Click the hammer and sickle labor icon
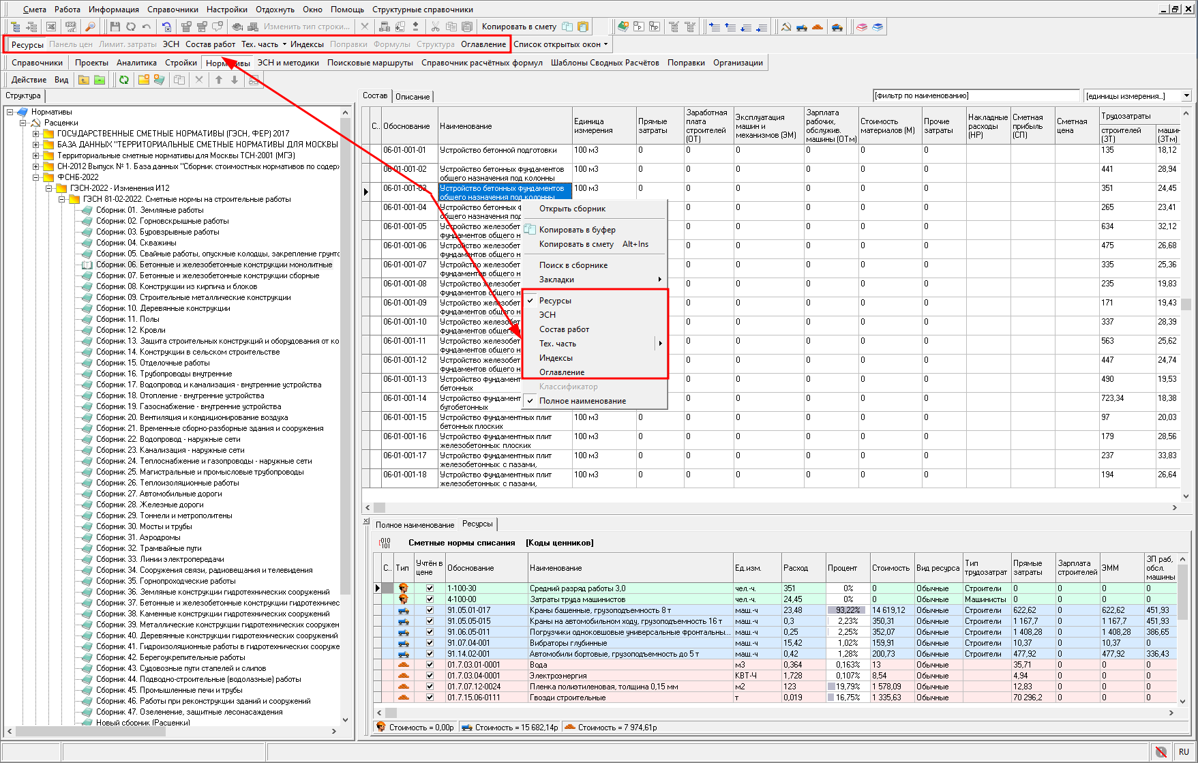This screenshot has width=1198, height=763. 786,27
